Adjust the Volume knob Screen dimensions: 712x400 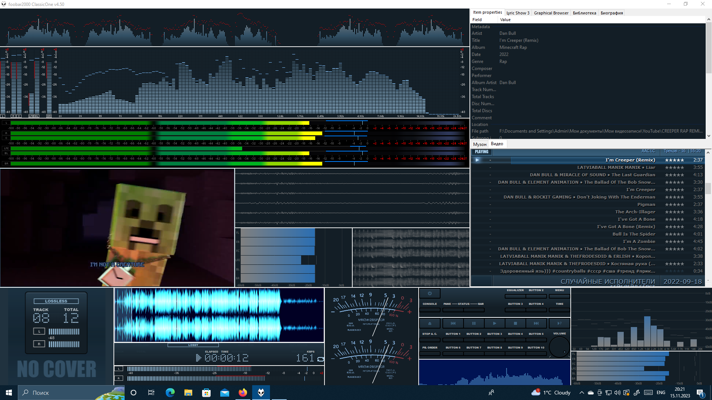pos(559,347)
